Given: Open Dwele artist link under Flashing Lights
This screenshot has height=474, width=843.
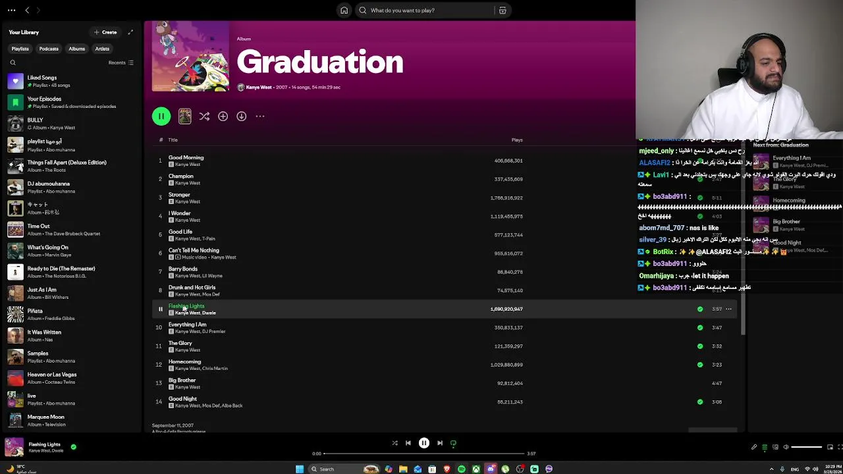Looking at the screenshot, I should click(x=209, y=313).
